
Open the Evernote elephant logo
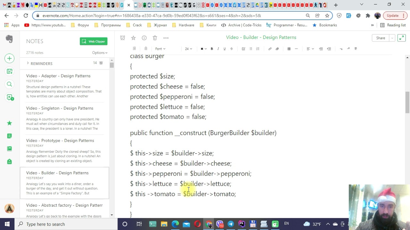click(x=9, y=39)
